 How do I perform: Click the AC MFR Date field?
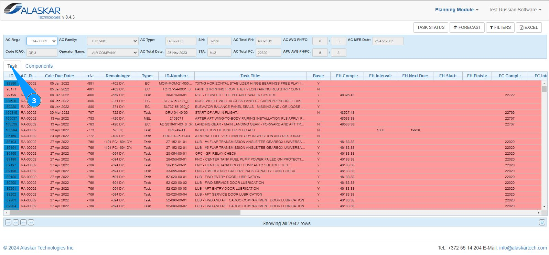[x=388, y=41]
